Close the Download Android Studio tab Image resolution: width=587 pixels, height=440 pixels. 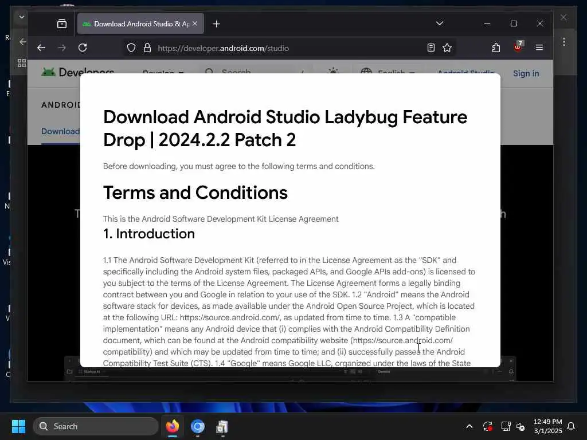195,23
